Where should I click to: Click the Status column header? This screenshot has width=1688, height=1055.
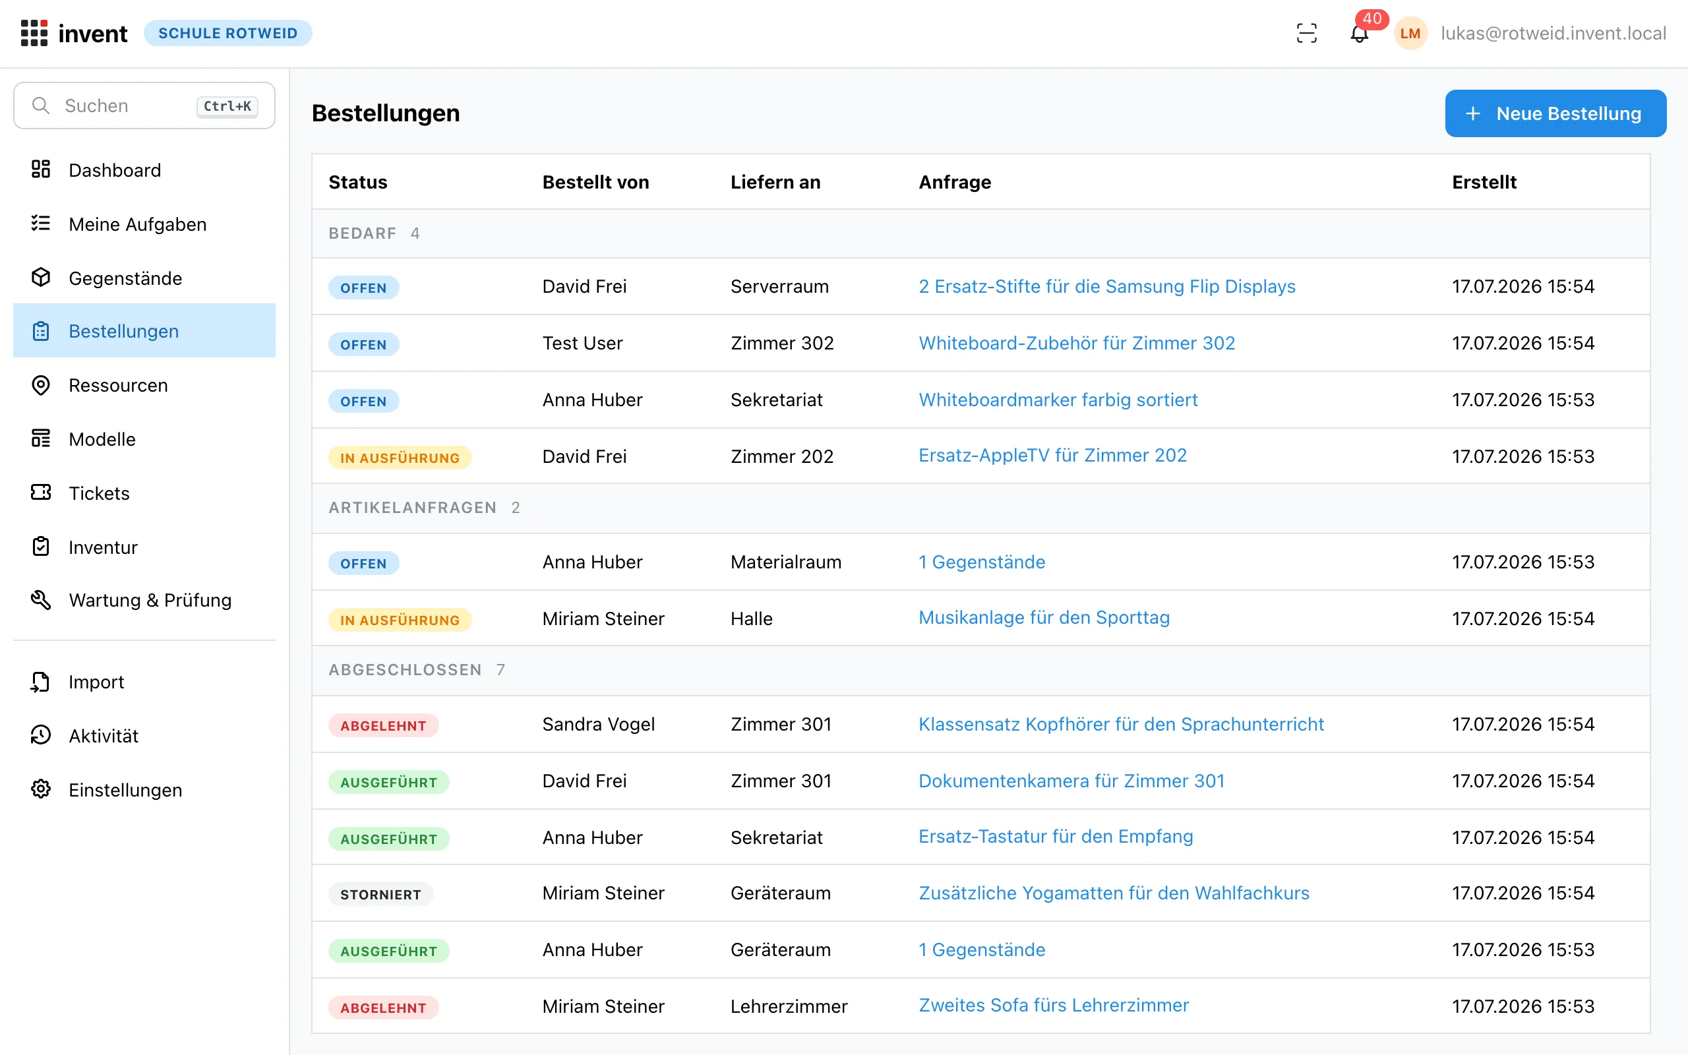point(358,182)
